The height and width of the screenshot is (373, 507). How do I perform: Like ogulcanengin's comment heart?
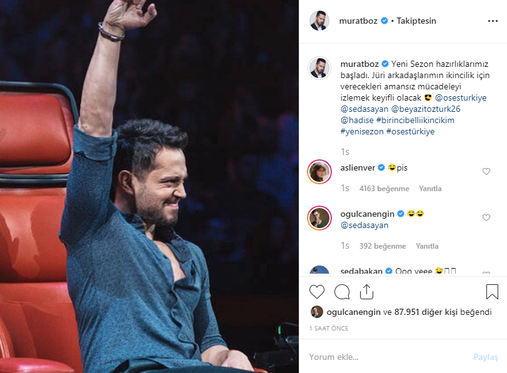pyautogui.click(x=486, y=217)
